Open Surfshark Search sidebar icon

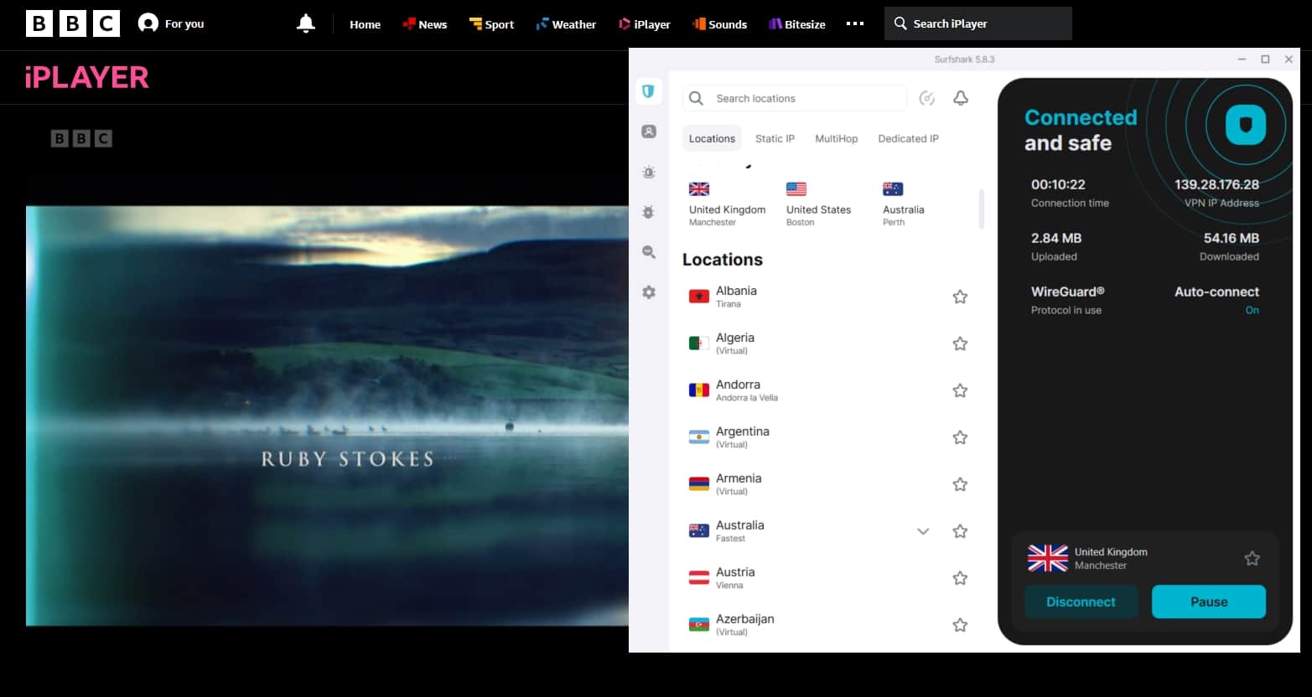tap(648, 252)
